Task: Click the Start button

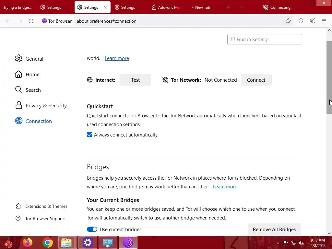Action: [8, 243]
